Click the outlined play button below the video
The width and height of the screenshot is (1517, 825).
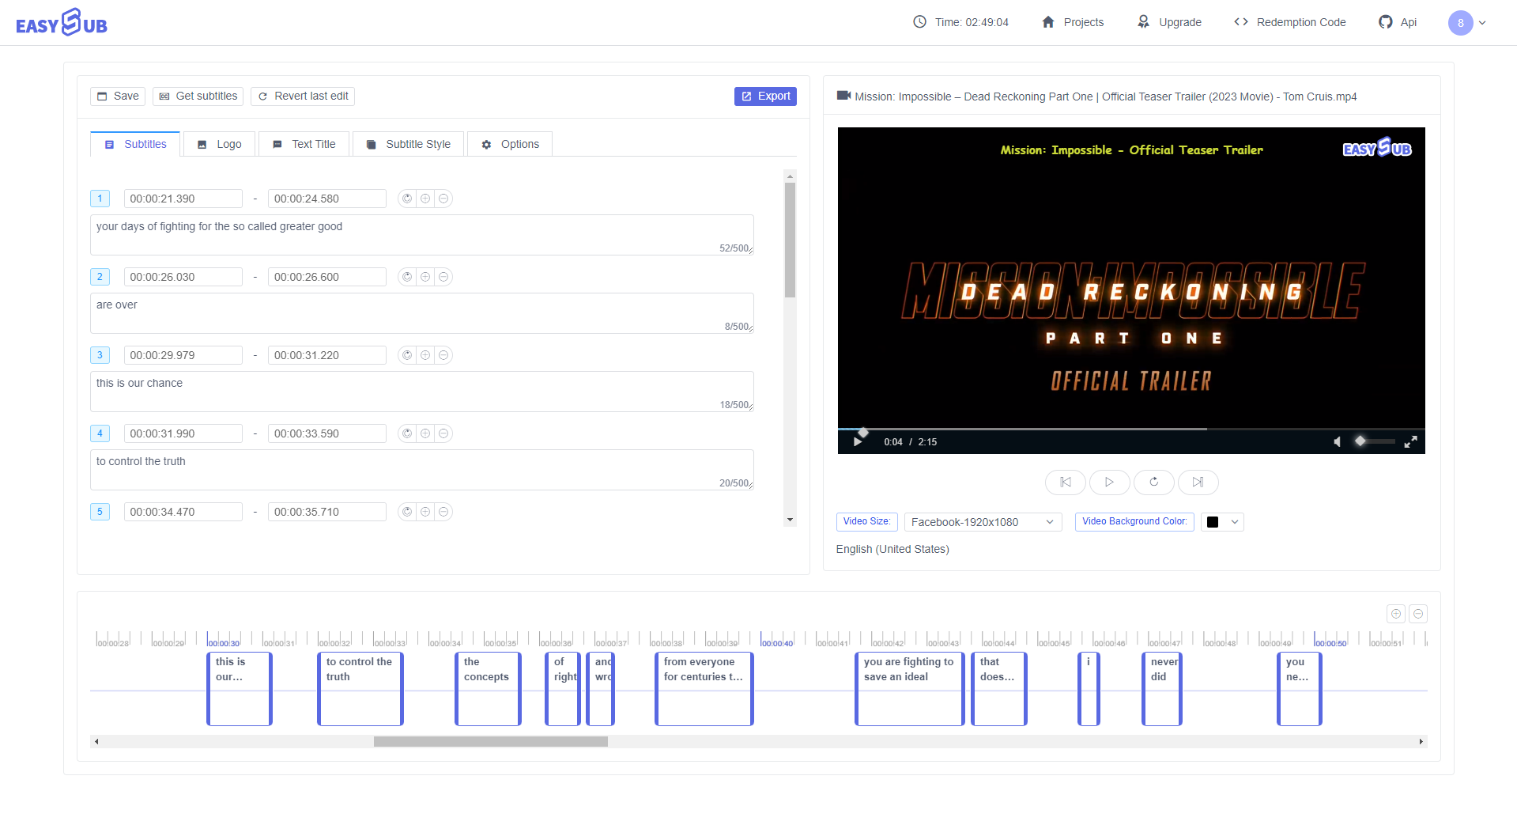coord(1110,482)
